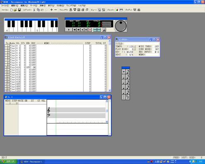Open the ファイル menu
The image size is (205, 164).
(x=5, y=6)
